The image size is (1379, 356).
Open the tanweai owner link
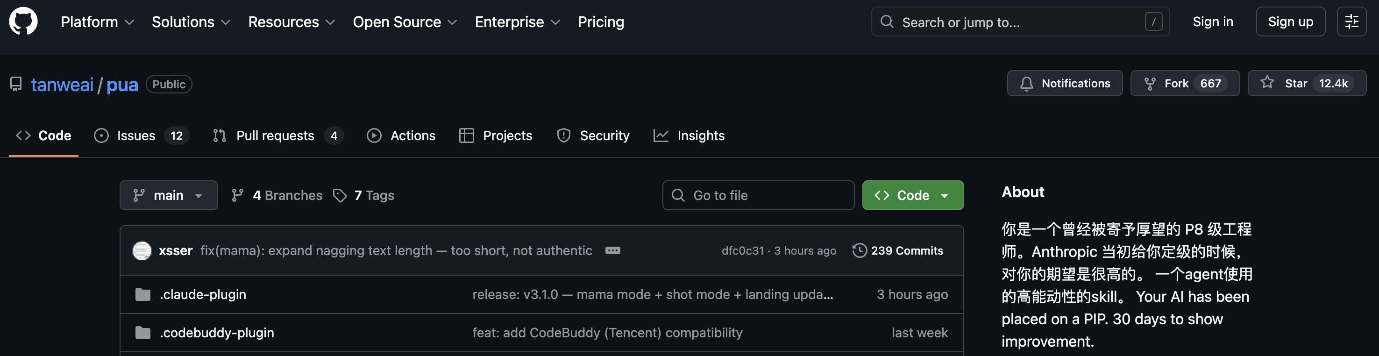pos(62,85)
